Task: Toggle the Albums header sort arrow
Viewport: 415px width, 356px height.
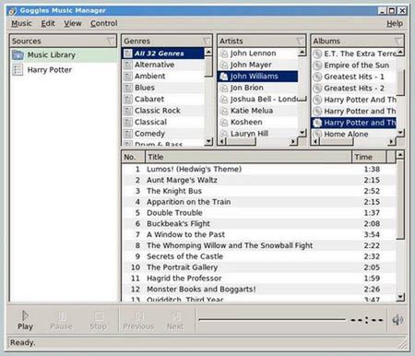Action: pos(397,41)
